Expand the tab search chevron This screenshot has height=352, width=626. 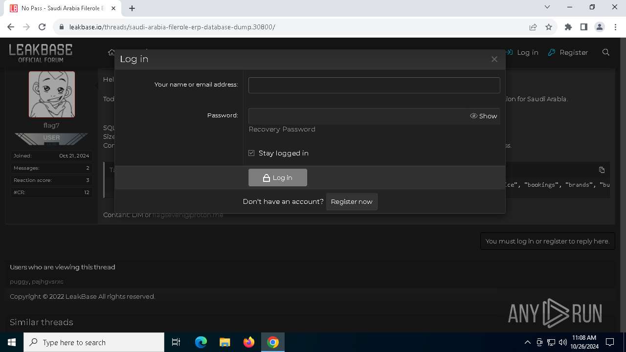pyautogui.click(x=547, y=7)
